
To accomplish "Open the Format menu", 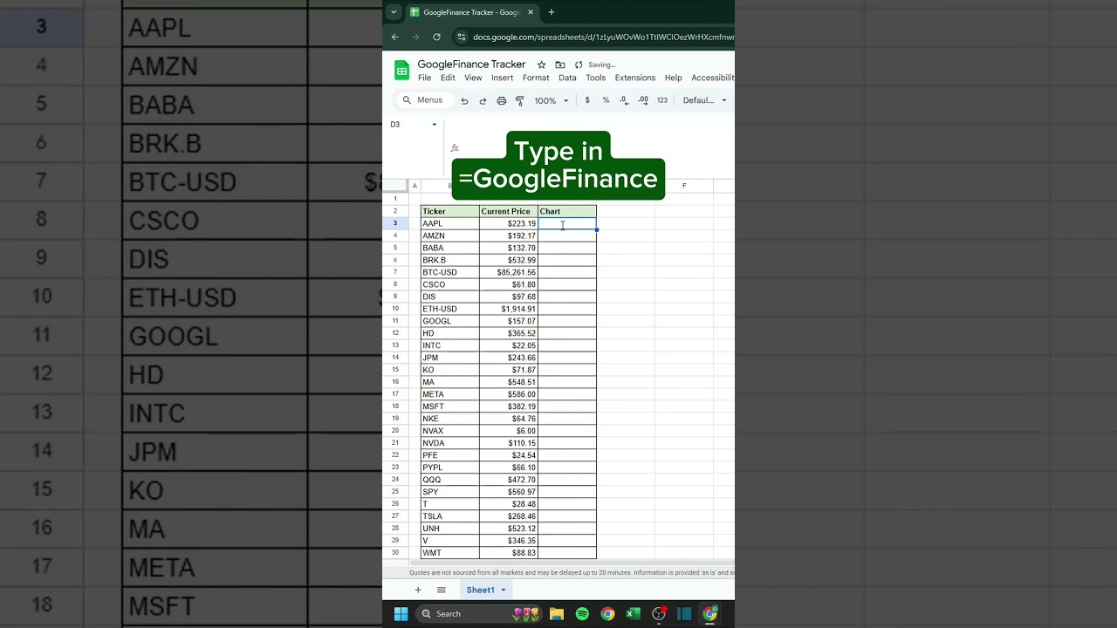I will 536,78.
